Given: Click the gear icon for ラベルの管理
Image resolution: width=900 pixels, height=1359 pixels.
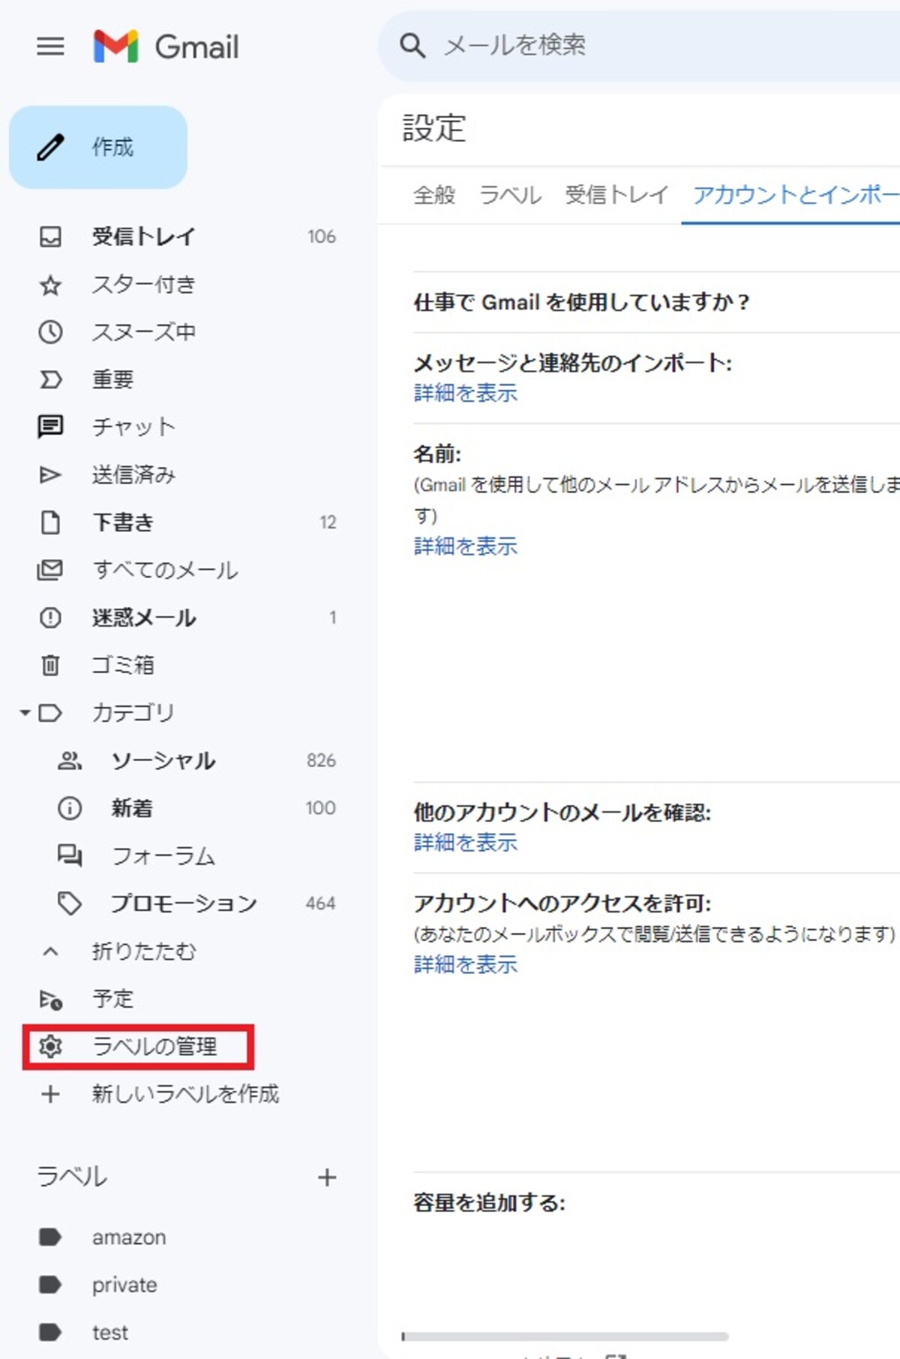Looking at the screenshot, I should [50, 1047].
